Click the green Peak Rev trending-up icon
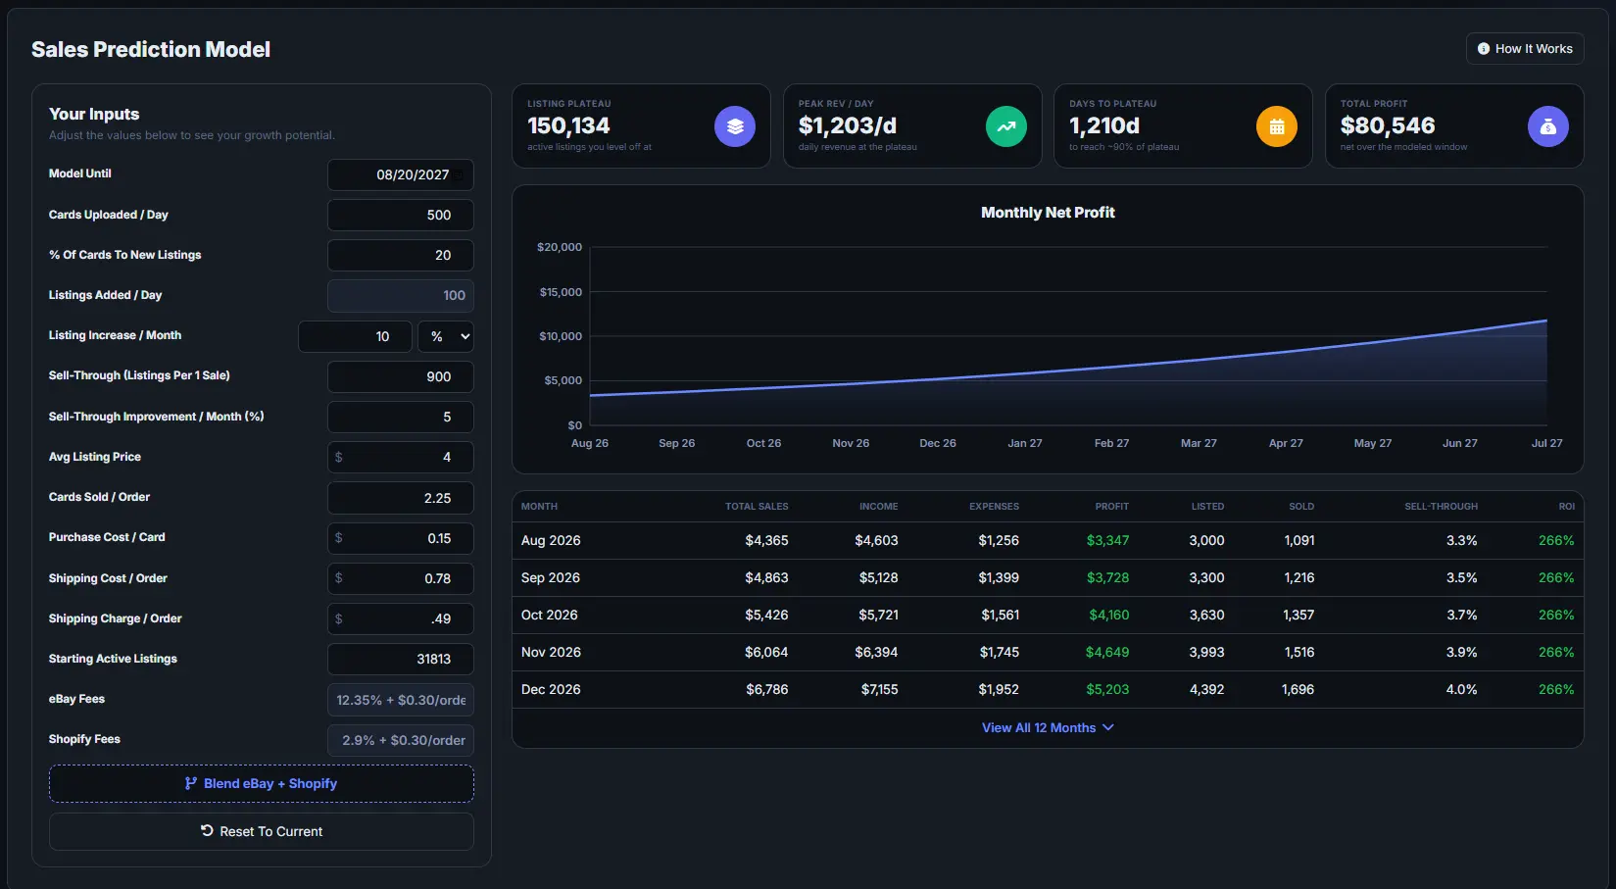This screenshot has width=1616, height=889. click(1005, 126)
